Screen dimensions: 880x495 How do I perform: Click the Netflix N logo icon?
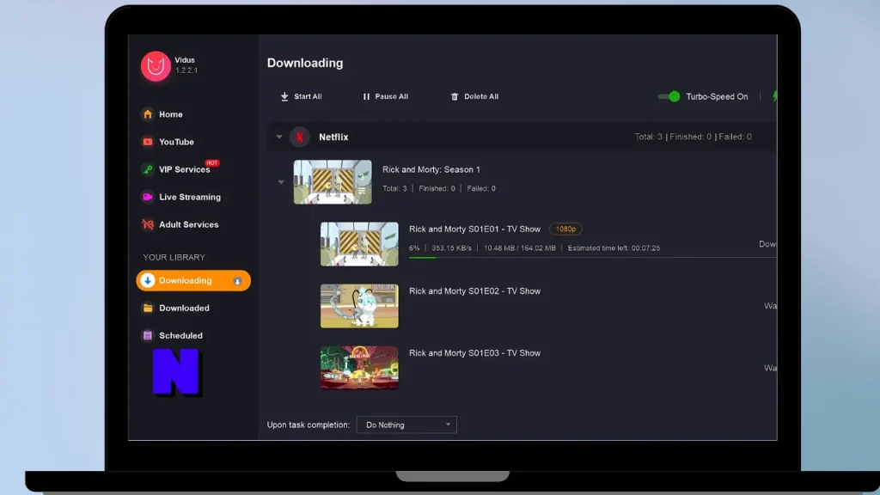pos(300,137)
